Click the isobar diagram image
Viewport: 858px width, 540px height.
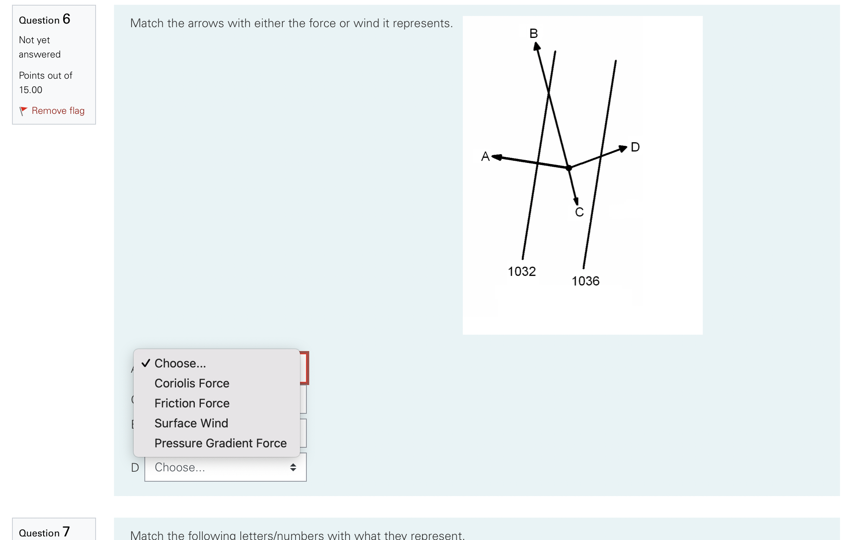(582, 174)
